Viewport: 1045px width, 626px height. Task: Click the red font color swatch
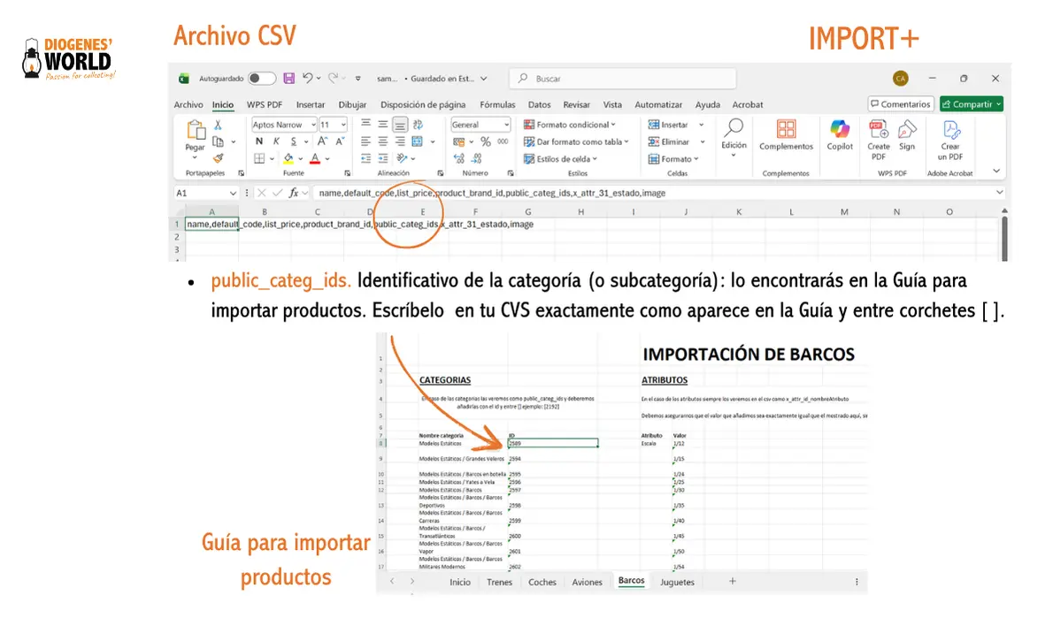click(314, 159)
